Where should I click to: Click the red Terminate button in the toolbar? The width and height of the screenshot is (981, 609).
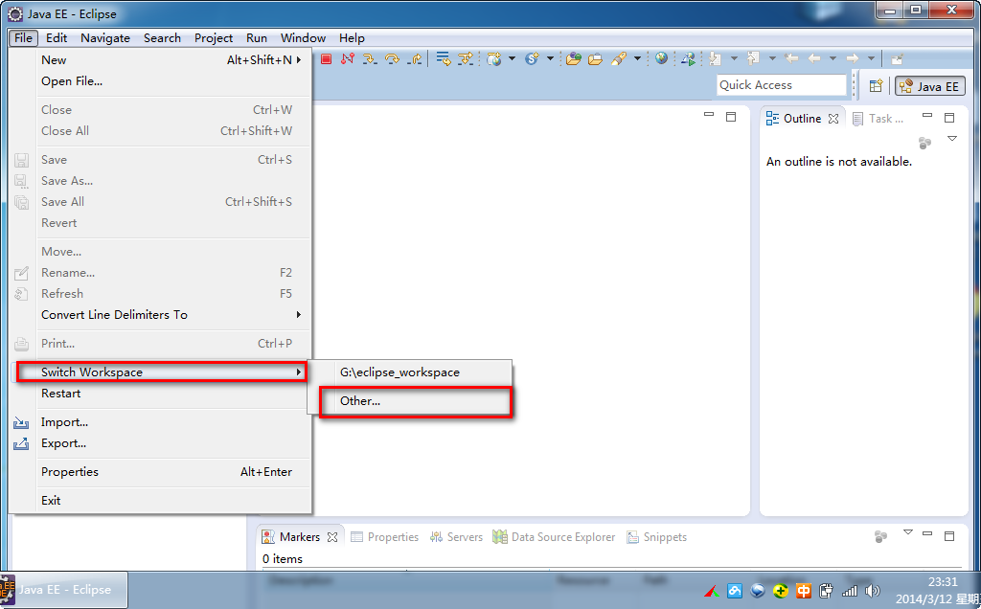(326, 59)
